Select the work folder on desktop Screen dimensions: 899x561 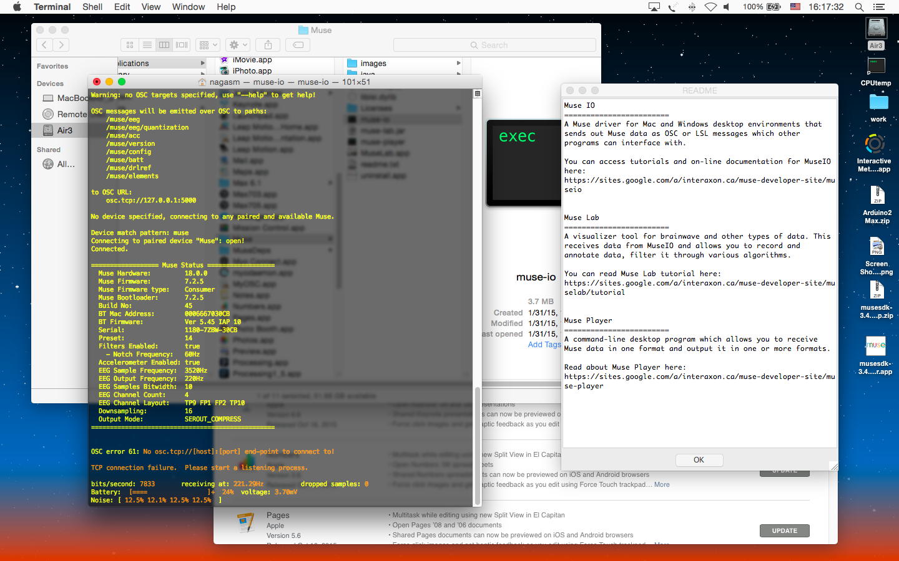point(878,103)
